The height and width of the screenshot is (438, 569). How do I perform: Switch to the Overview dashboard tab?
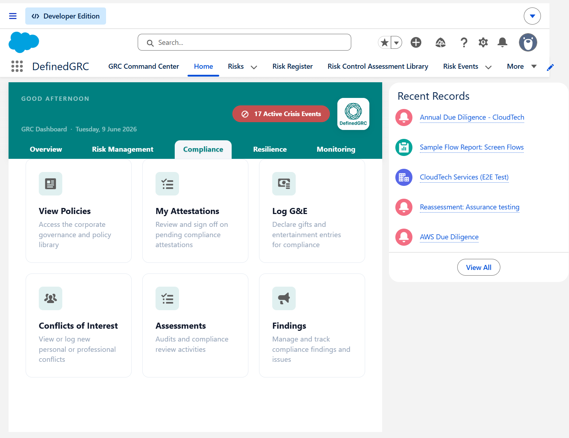[x=46, y=149]
